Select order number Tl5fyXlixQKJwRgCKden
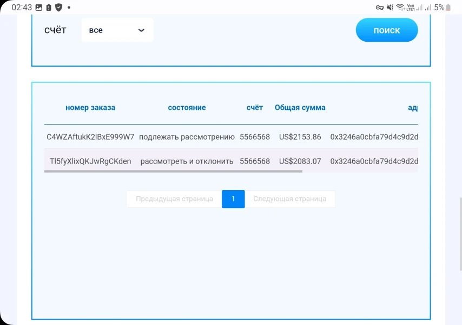Viewport: 462px width, 325px height. (90, 161)
